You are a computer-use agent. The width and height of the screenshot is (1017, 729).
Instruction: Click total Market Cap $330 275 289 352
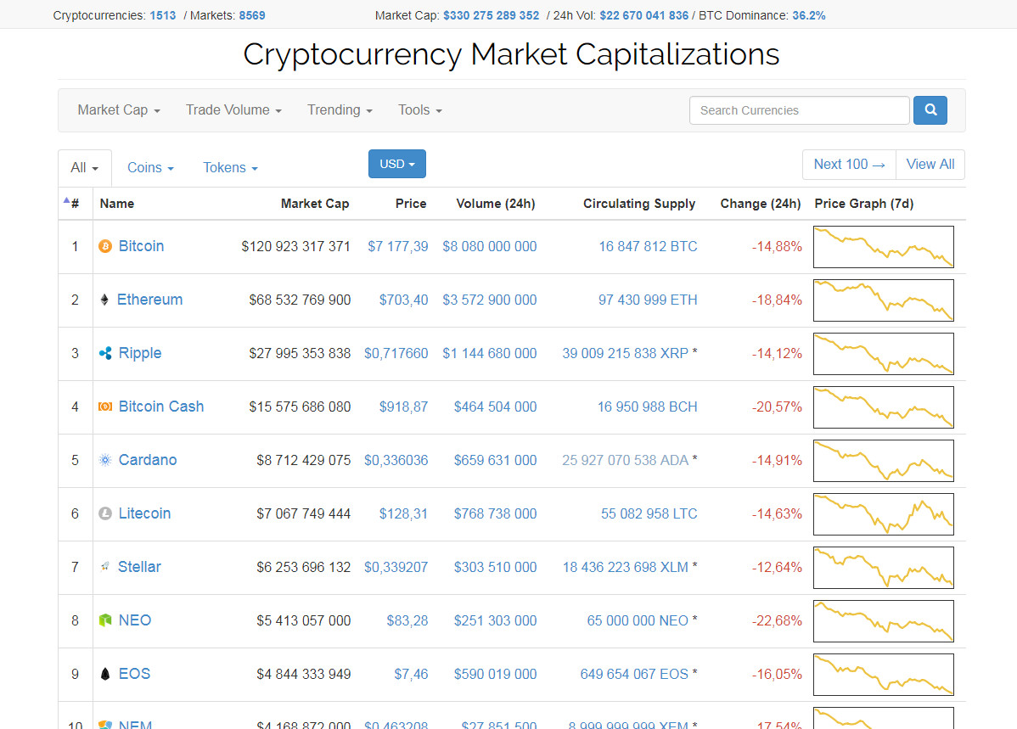click(x=491, y=15)
